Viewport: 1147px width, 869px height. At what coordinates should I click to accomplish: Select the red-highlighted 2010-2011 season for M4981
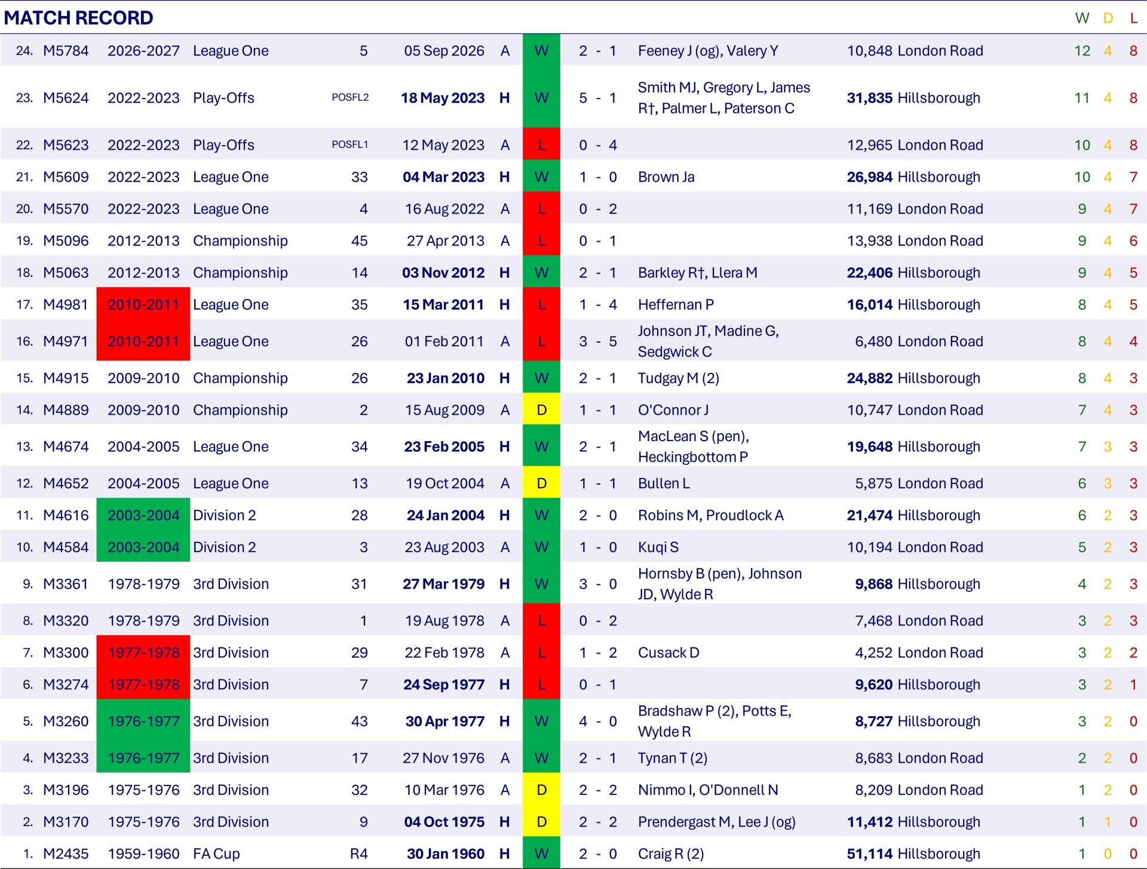tap(143, 304)
